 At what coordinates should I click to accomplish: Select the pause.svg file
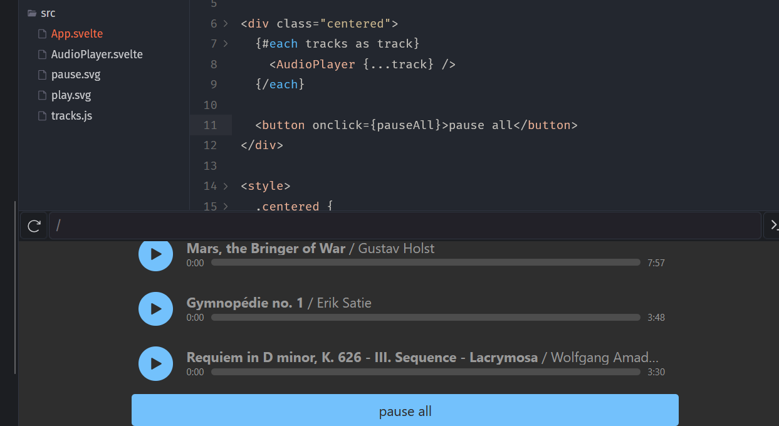pos(75,75)
